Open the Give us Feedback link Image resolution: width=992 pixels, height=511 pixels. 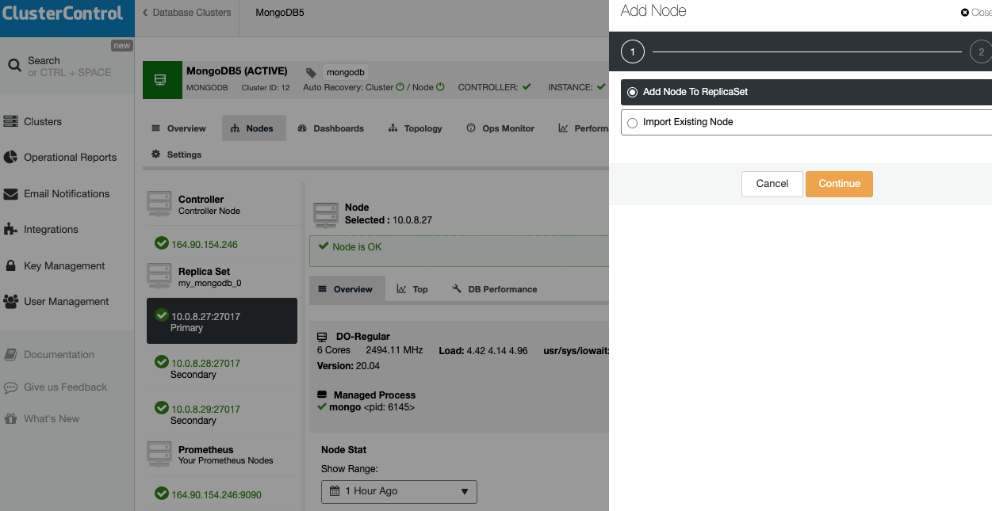pyautogui.click(x=65, y=387)
